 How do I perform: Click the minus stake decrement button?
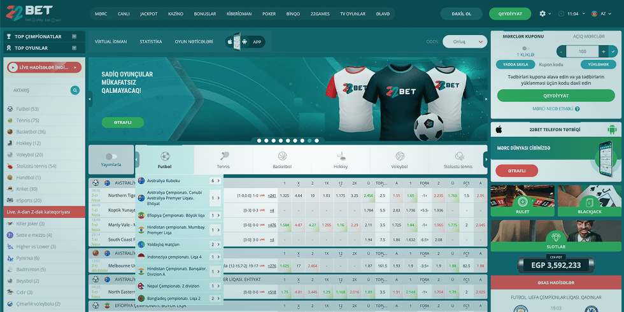[561, 52]
